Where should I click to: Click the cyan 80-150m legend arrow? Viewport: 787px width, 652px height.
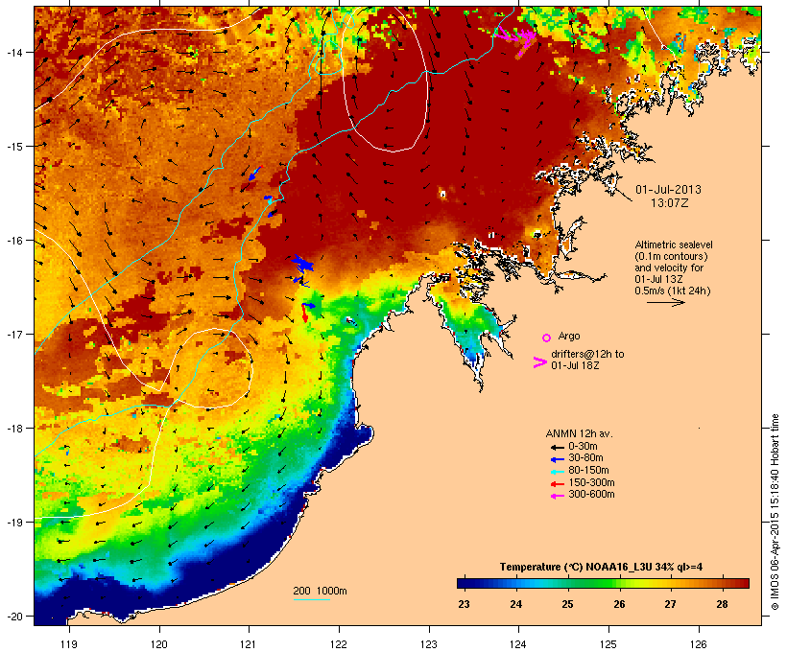click(x=557, y=472)
